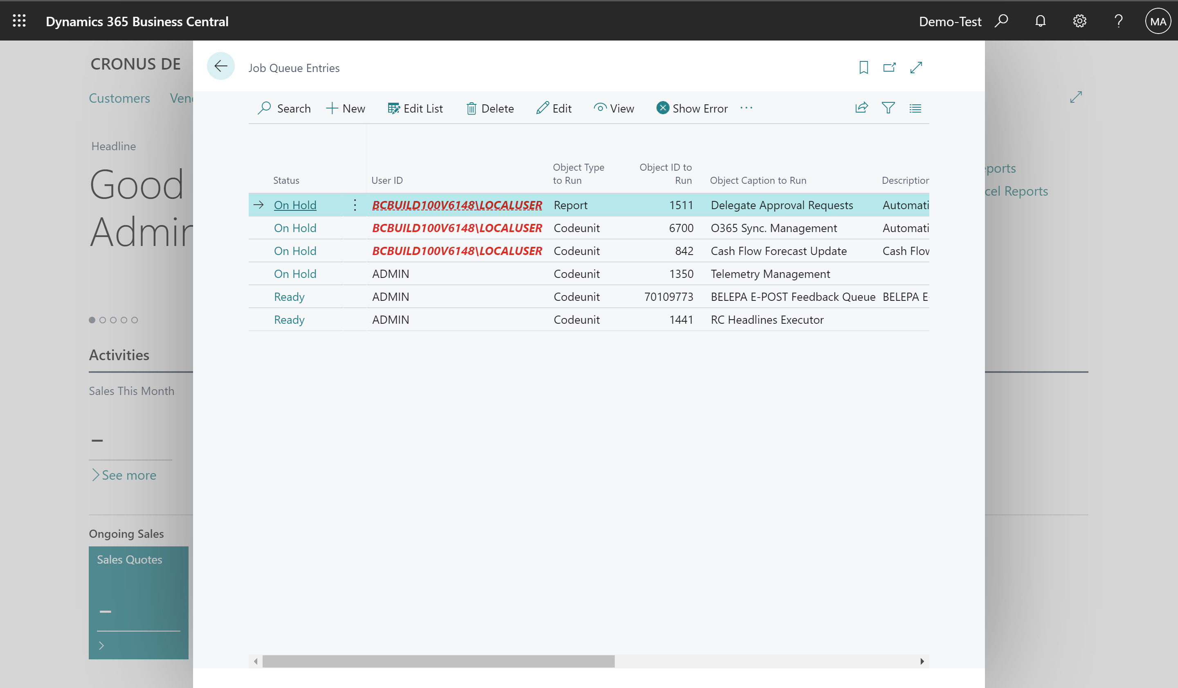Create a New job queue entry
This screenshot has height=688, width=1178.
click(x=346, y=108)
